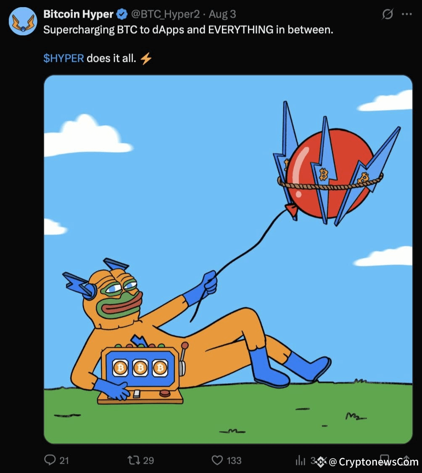Image resolution: width=422 pixels, height=473 pixels.
Task: Open the Aug 3 timestamp link
Action: click(222, 14)
